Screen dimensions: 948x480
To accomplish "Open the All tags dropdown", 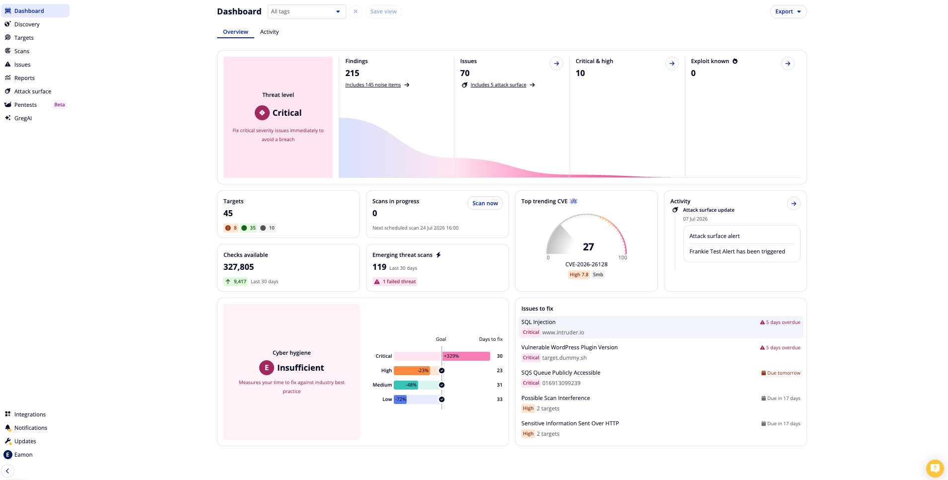I will point(306,12).
